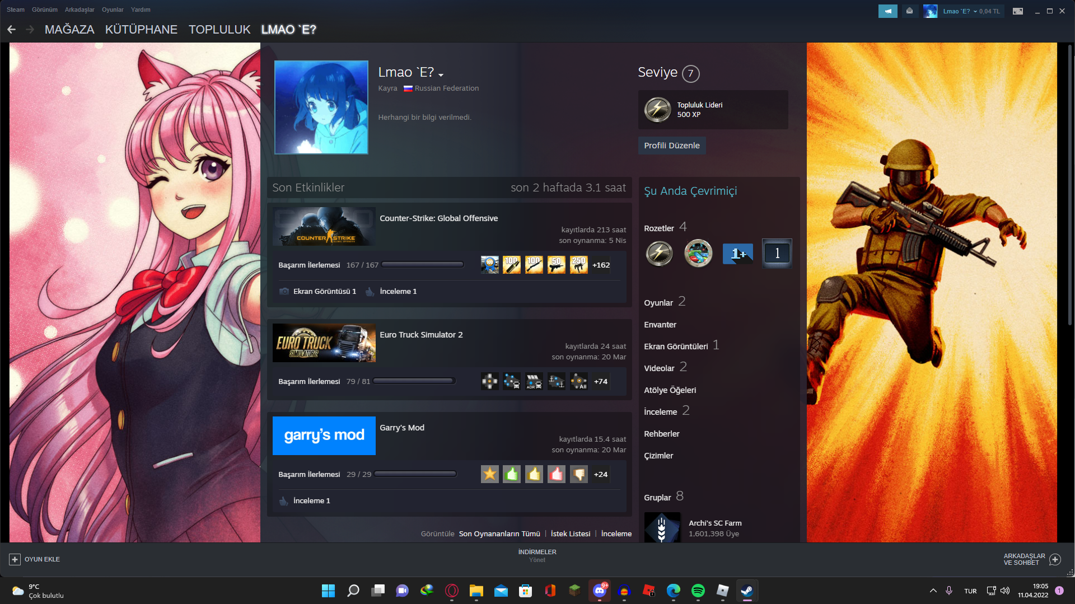The width and height of the screenshot is (1075, 604).
Task: Click the first Euro Truck achievement icon
Action: (x=490, y=381)
